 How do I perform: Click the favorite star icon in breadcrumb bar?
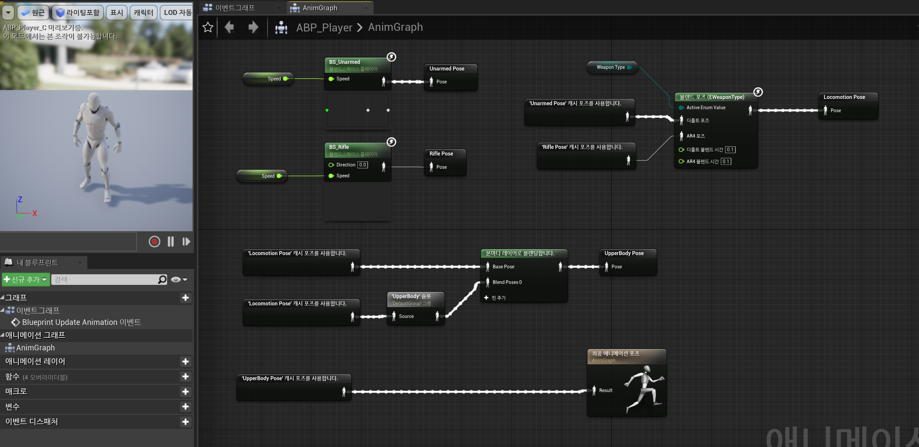(207, 27)
